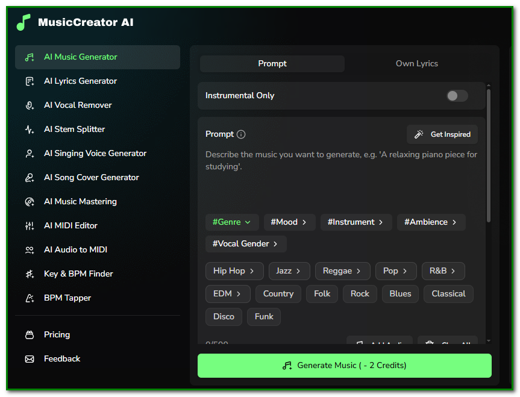Screen dimensions: 520x397
Task: Open the #Genre dropdown
Action: point(232,222)
